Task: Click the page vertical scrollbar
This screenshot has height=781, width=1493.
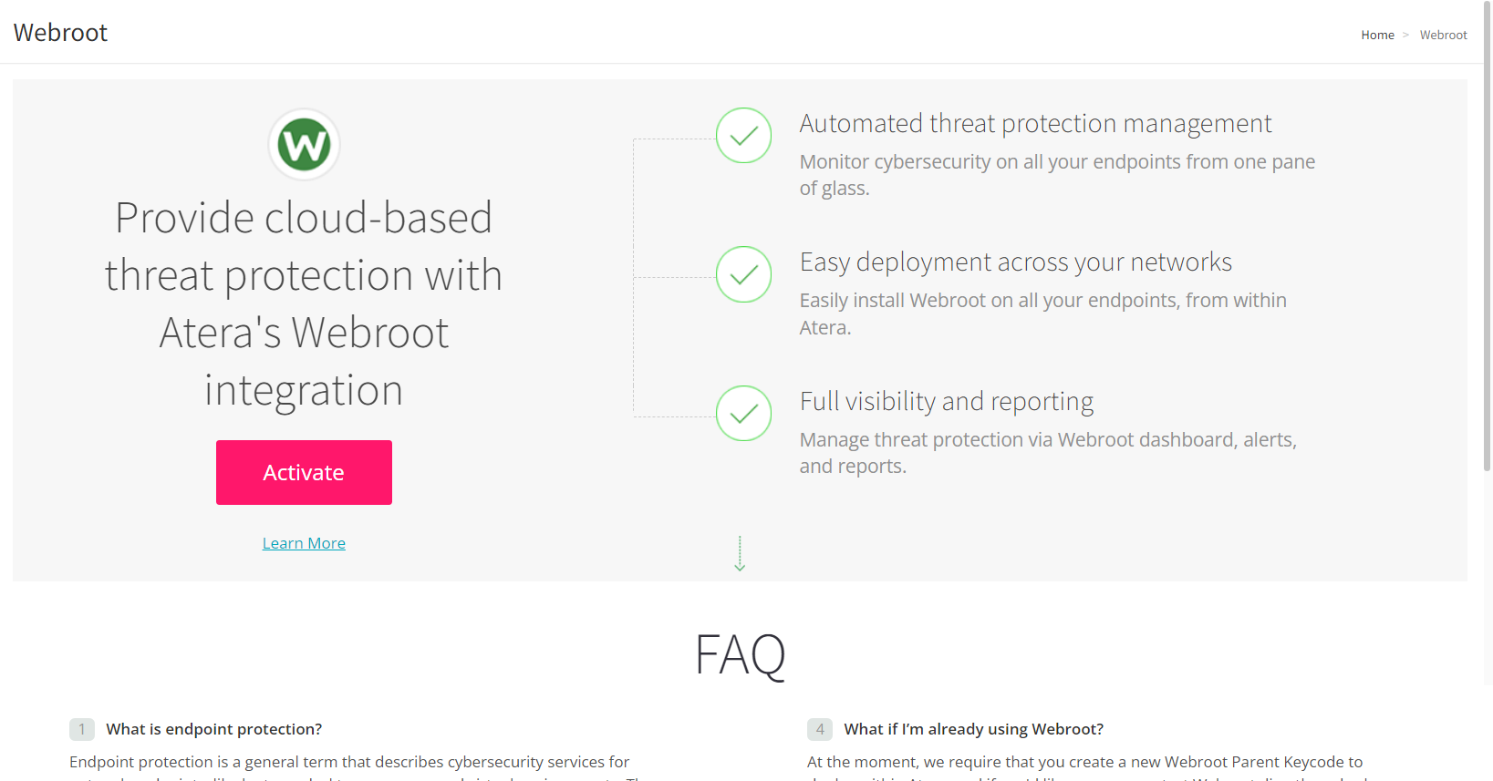Action: pyautogui.click(x=1488, y=237)
